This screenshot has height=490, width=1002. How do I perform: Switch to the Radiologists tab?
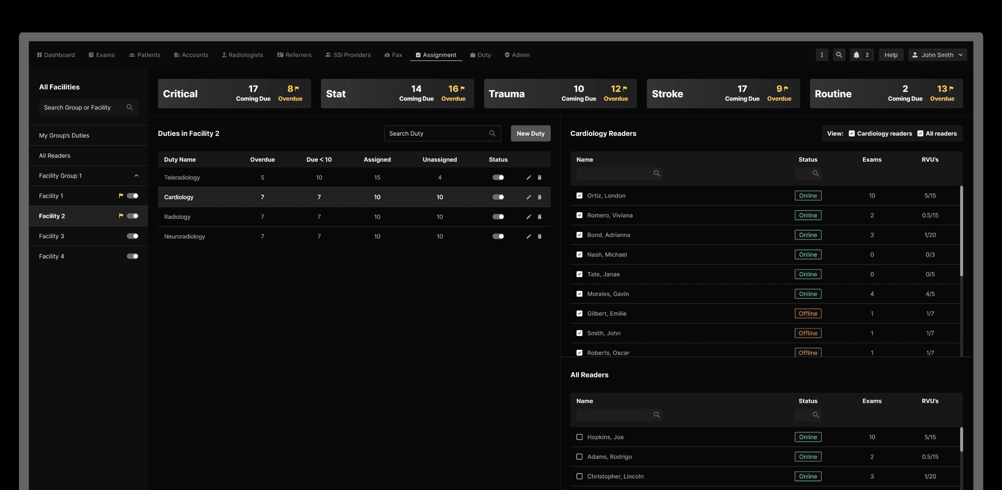tap(243, 55)
